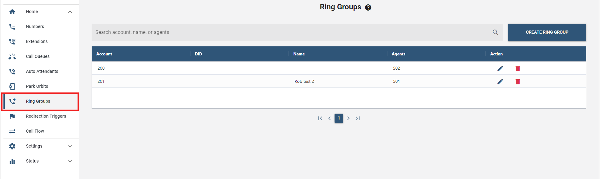Screen dimensions: 600x179
Task: Expand the Settings menu section
Action: pyautogui.click(x=70, y=146)
